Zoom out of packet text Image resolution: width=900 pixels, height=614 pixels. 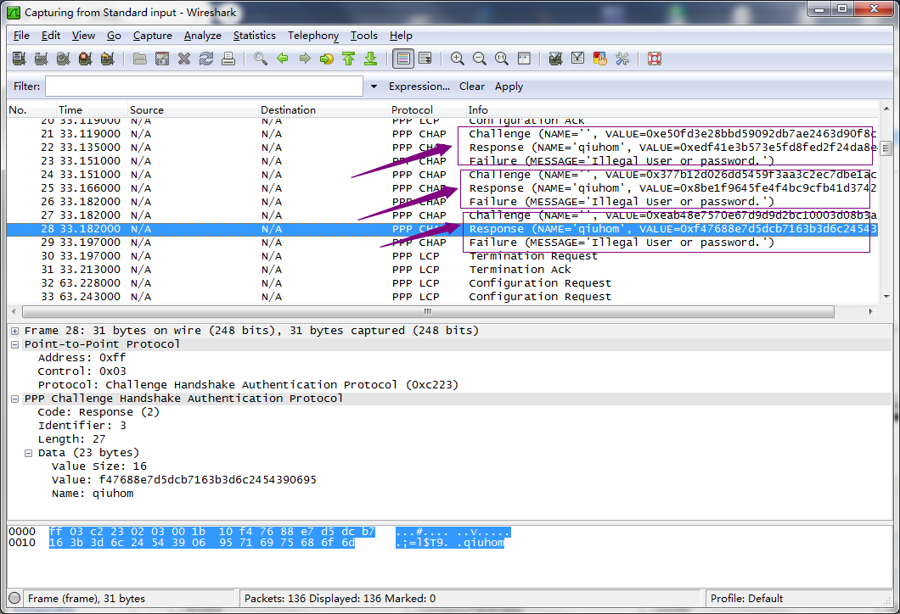(x=479, y=59)
